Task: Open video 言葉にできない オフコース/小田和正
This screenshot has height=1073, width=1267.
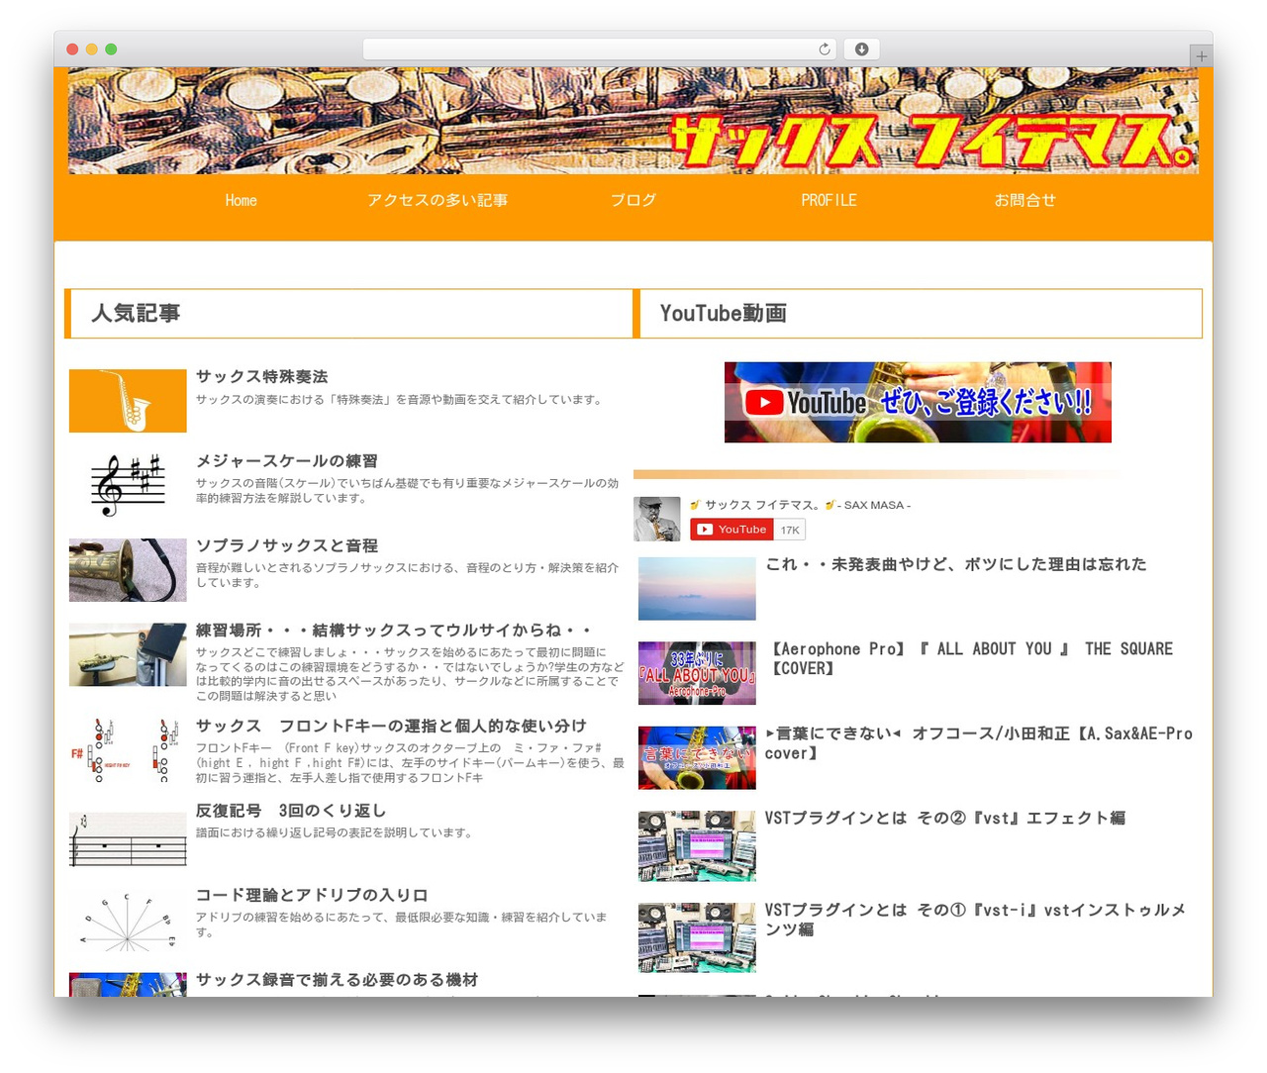Action: pyautogui.click(x=979, y=743)
